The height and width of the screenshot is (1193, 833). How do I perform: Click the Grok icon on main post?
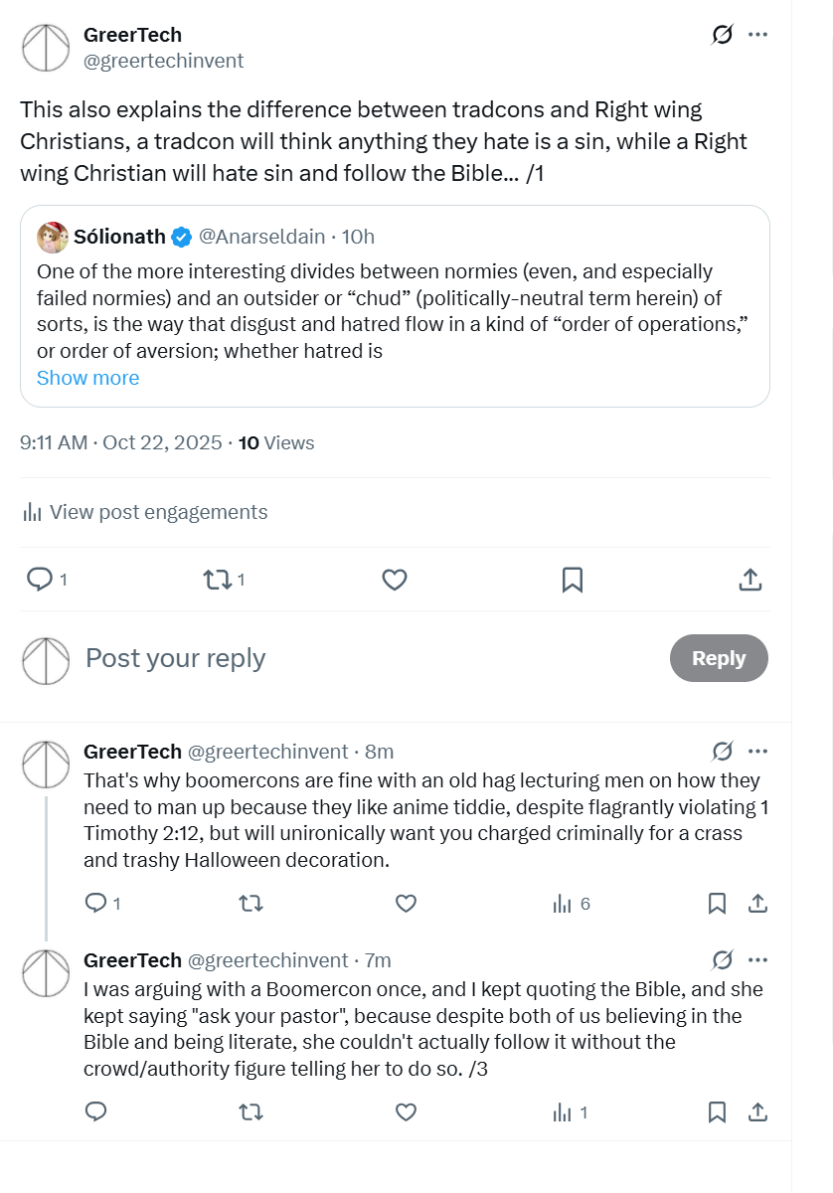point(723,35)
